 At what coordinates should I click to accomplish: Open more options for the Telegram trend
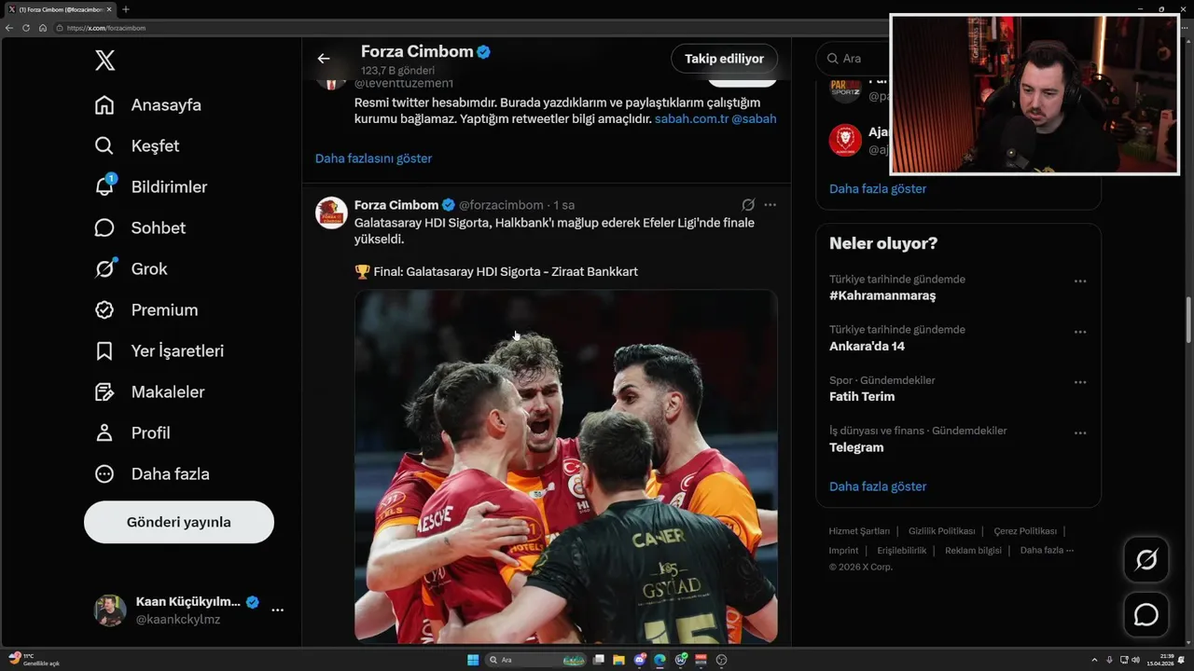click(1080, 433)
